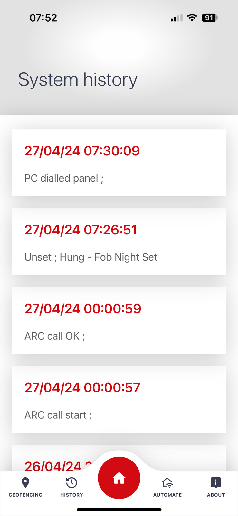Screen dimensions: 238x516
Task: Tap the cellular signal bars
Action: point(176,18)
